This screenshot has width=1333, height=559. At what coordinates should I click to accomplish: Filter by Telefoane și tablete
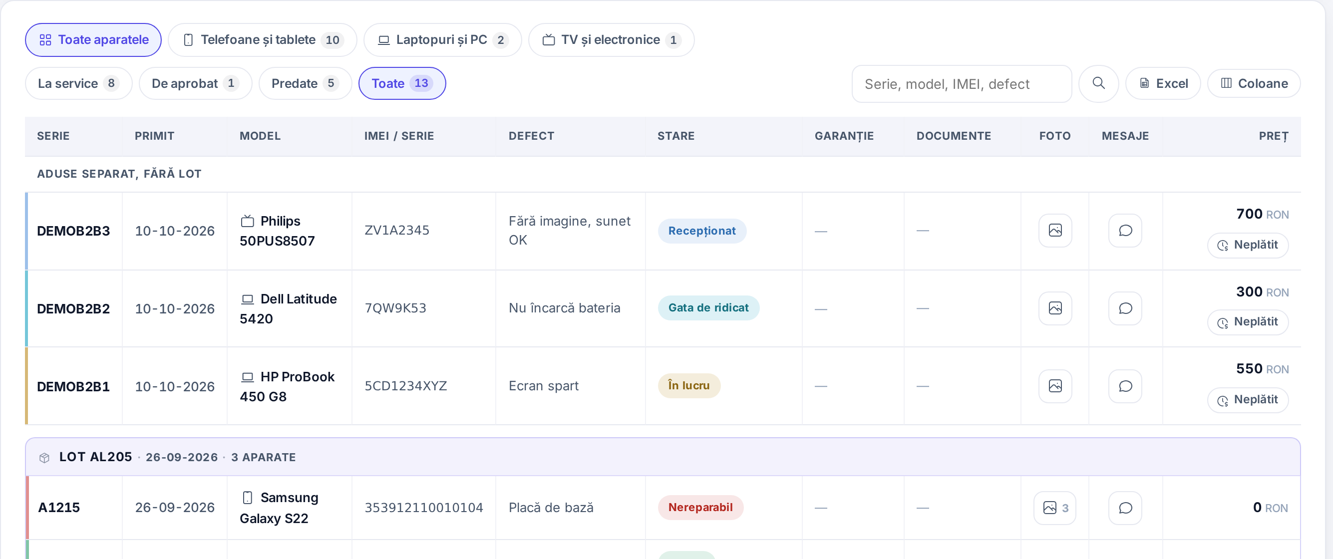coord(263,40)
